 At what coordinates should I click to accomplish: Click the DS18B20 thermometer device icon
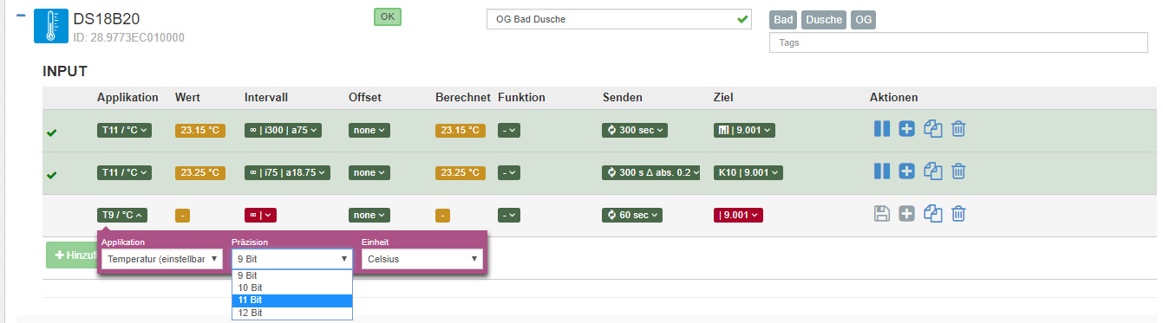[50, 26]
